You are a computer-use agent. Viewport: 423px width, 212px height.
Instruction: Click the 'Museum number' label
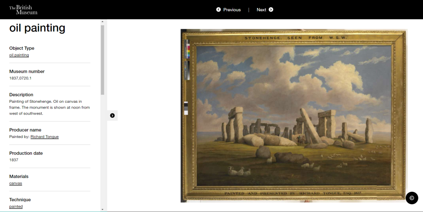(27, 71)
